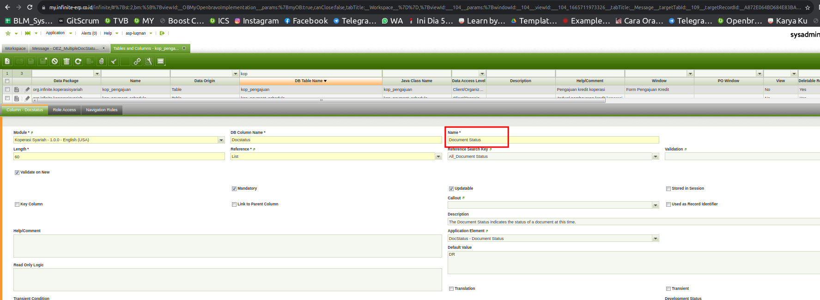Enable the Key Column checkbox

pyautogui.click(x=17, y=204)
